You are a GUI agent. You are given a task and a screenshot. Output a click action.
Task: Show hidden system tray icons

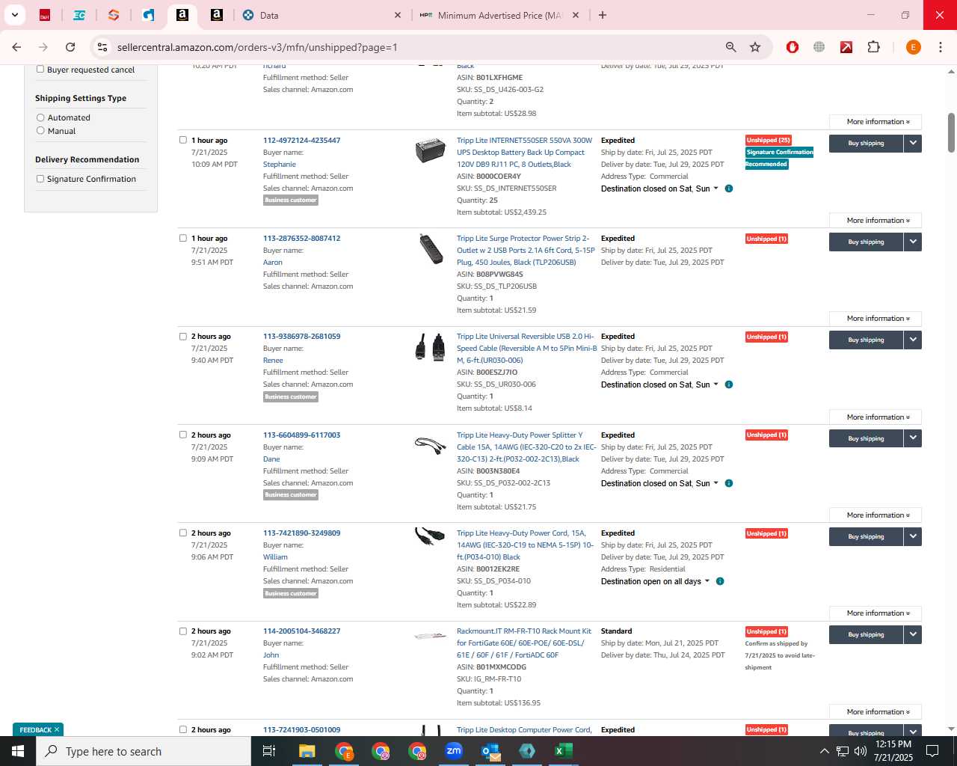point(824,751)
